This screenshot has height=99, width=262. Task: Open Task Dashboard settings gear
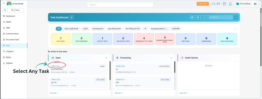click(192, 17)
